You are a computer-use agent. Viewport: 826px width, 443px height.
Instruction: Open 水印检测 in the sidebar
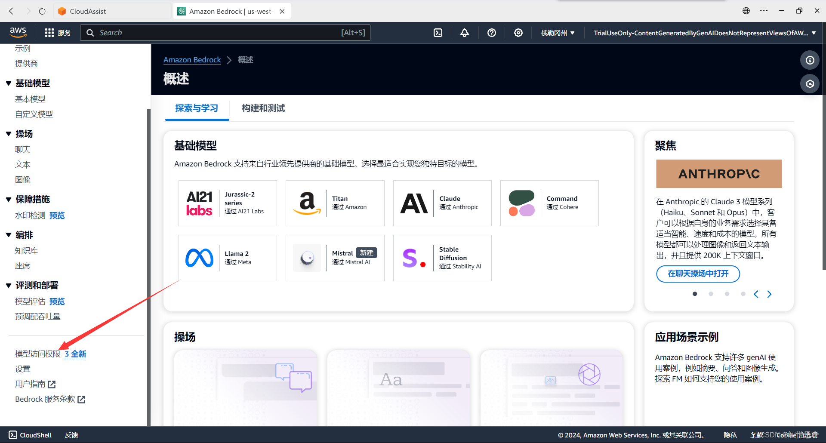[30, 215]
